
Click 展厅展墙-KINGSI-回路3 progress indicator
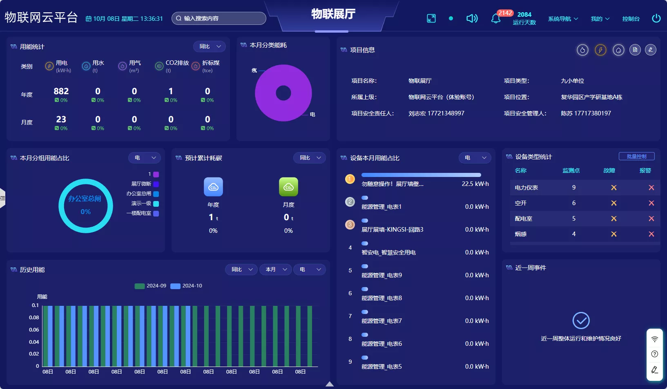[x=365, y=221]
